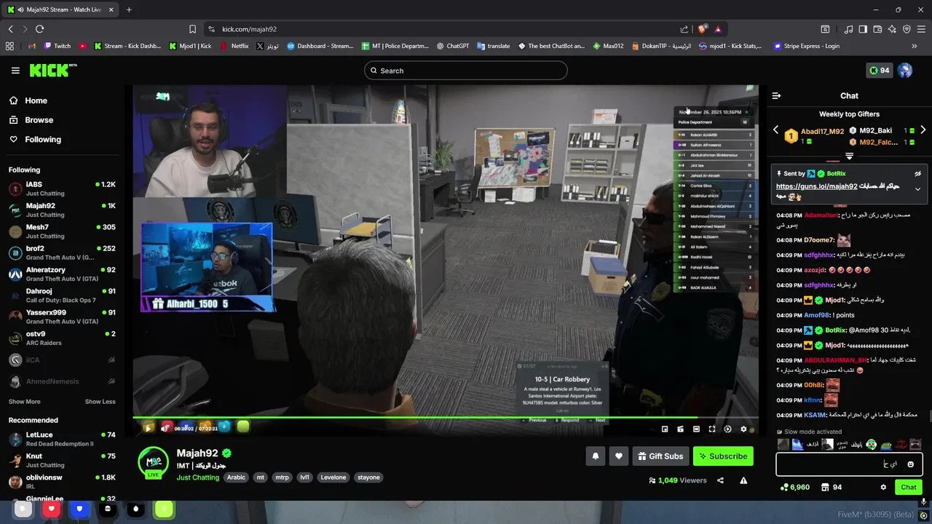
Task: Show next top gifters
Action: point(923,130)
